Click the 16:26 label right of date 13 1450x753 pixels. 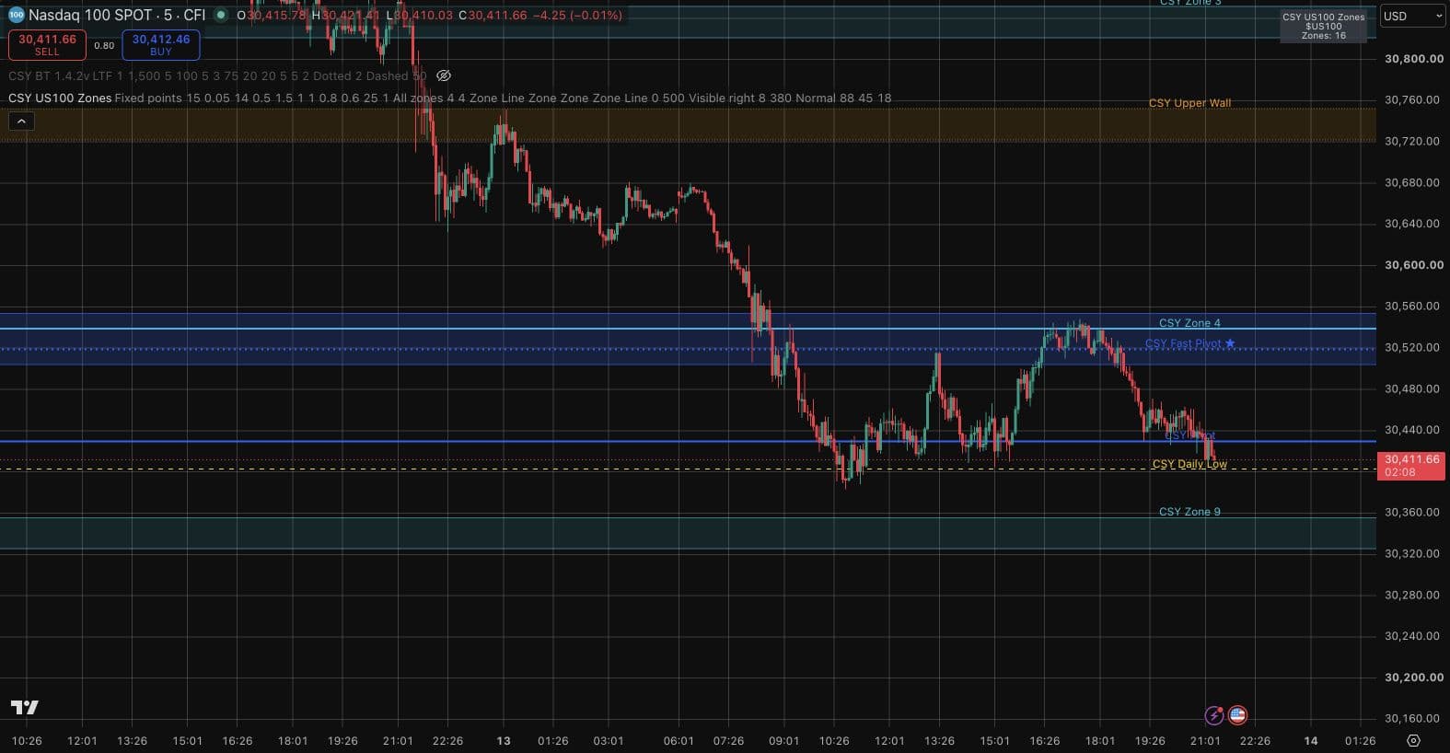[1045, 740]
